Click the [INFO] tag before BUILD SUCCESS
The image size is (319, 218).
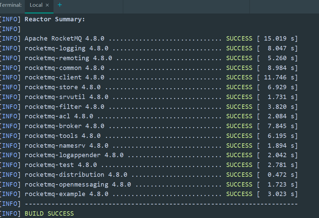pos(10,214)
